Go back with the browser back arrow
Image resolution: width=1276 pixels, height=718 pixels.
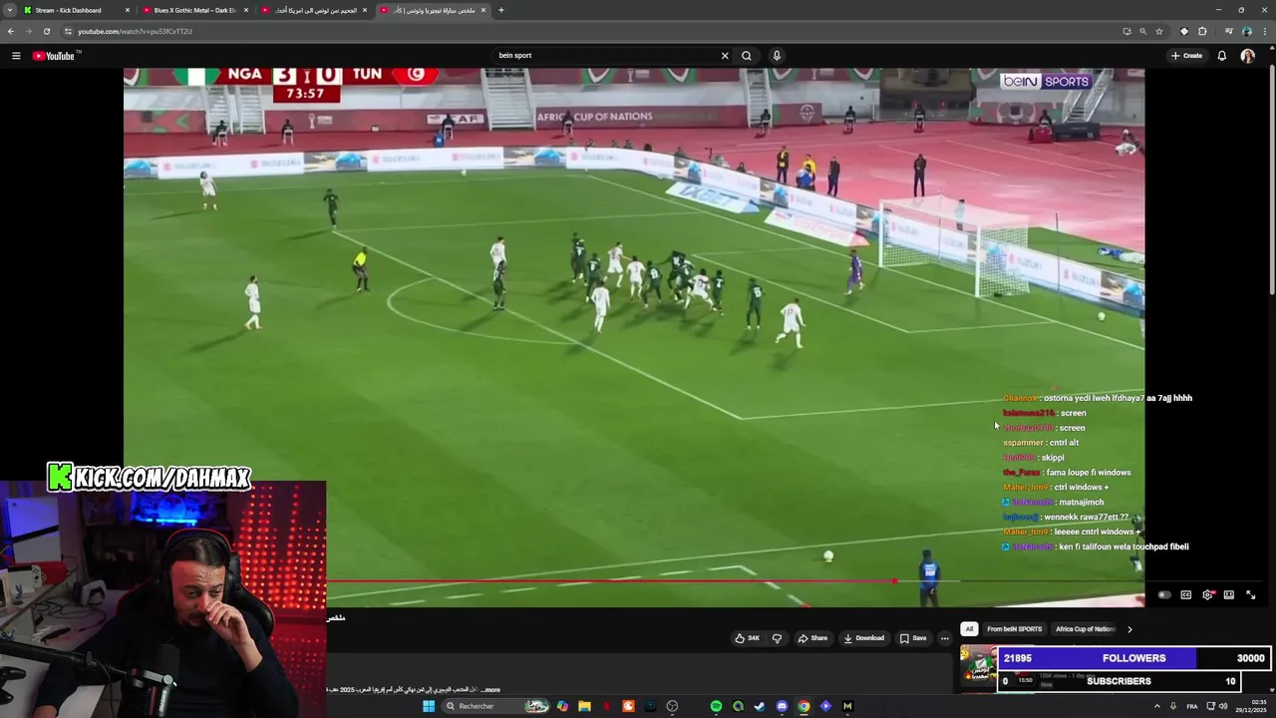(11, 31)
